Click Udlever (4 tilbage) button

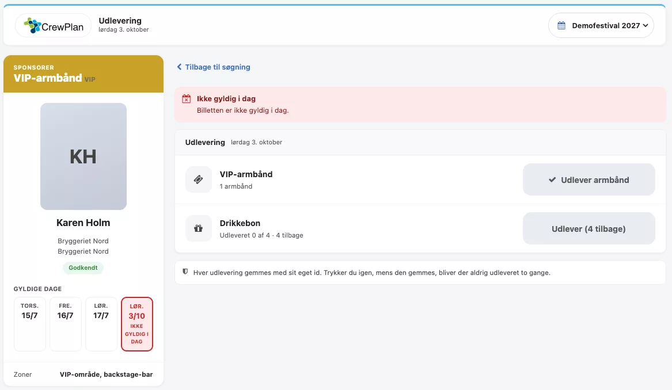[x=589, y=228]
